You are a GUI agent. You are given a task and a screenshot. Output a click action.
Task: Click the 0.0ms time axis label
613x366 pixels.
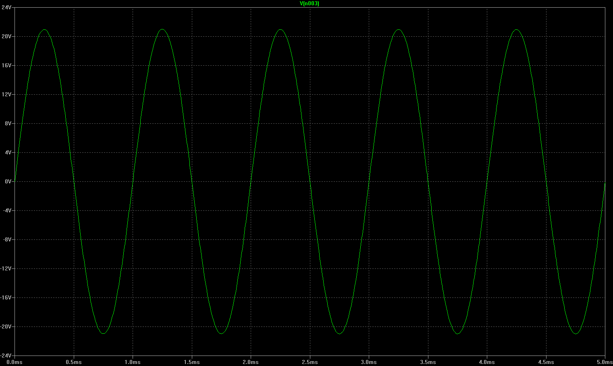point(15,362)
